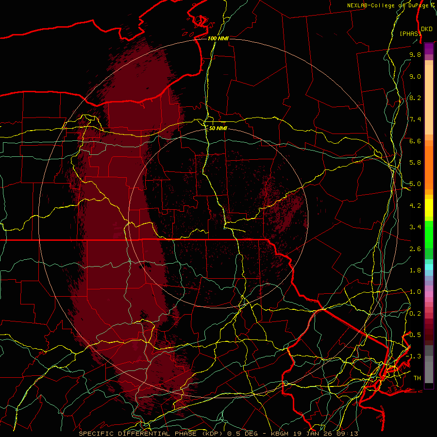
Task: Pick the pink swatch beside 1.0
Action: (x=429, y=294)
